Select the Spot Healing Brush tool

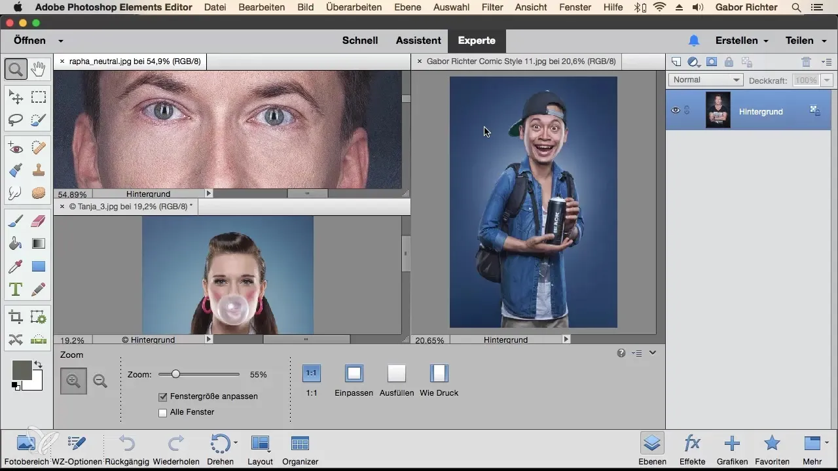[39, 148]
